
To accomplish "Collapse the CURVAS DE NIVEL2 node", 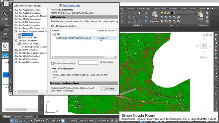I will (x=17, y=44).
